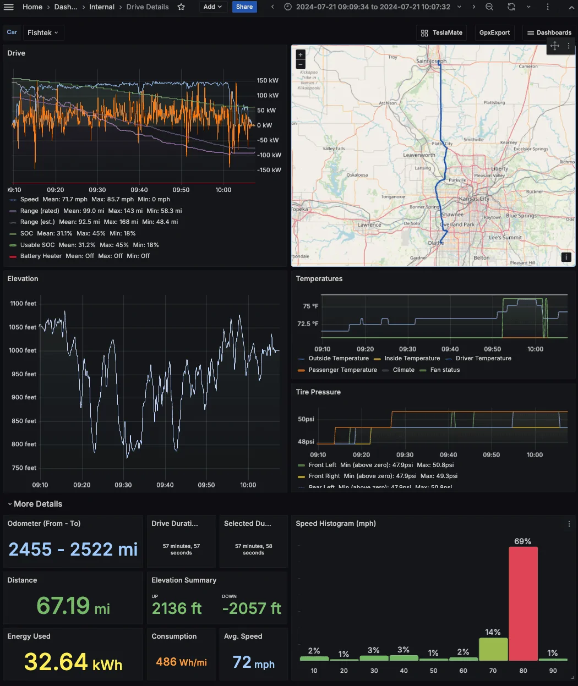Open the Dashboards links dropdown
578x686 pixels.
[549, 32]
